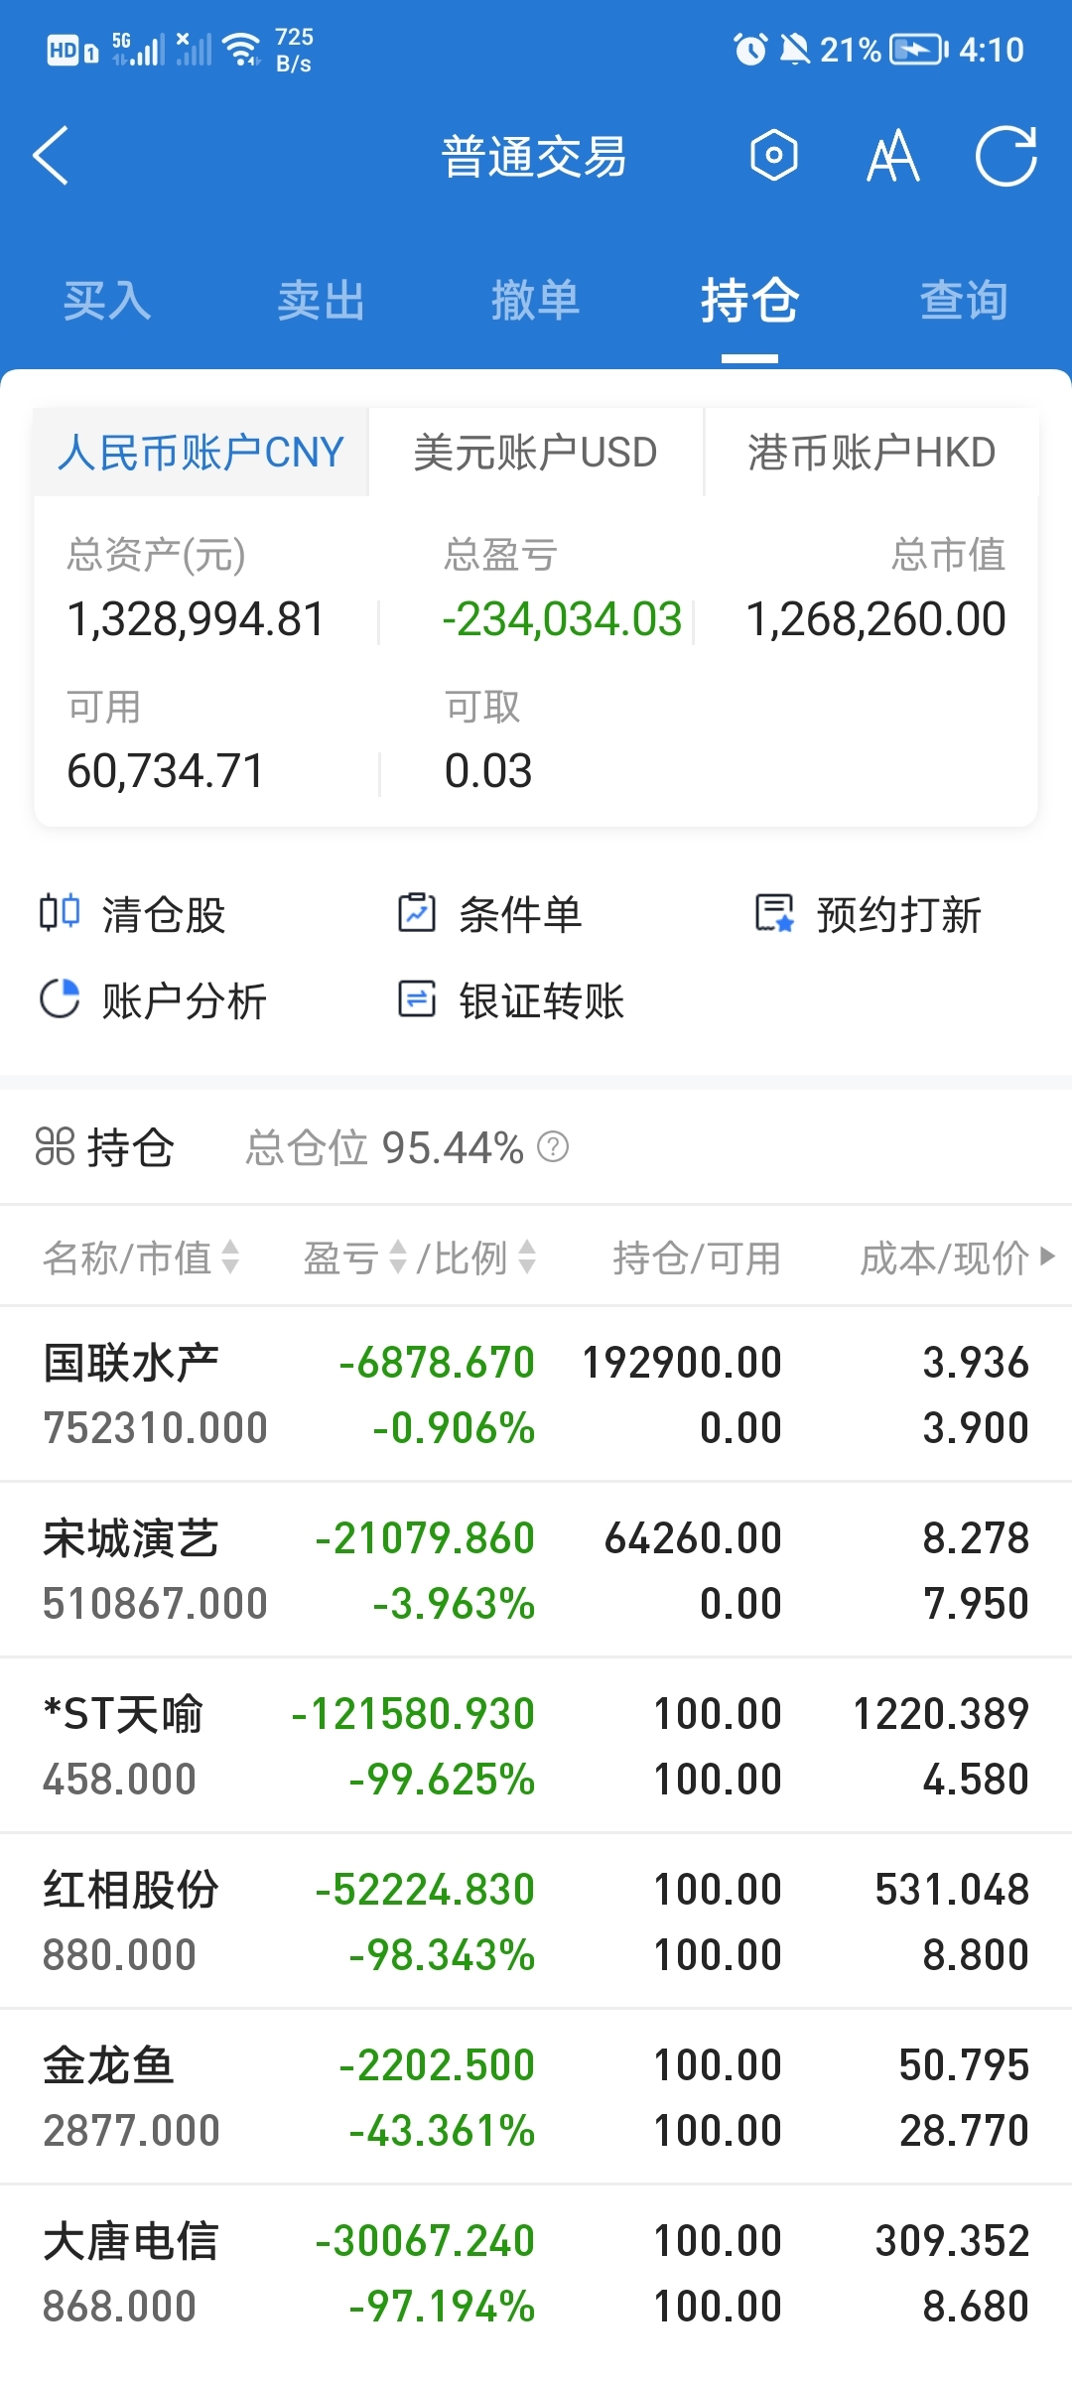Tap the available funds 60,734.71
Screen dimensions: 1072x2382
(166, 771)
